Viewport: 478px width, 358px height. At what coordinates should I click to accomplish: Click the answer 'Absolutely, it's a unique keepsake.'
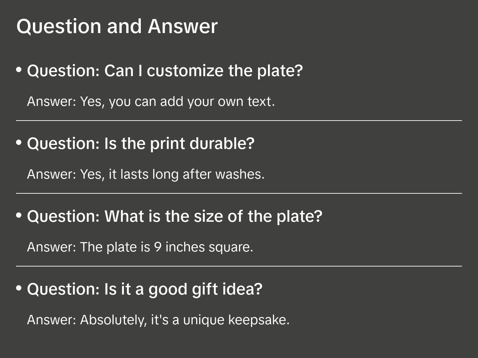tap(158, 320)
